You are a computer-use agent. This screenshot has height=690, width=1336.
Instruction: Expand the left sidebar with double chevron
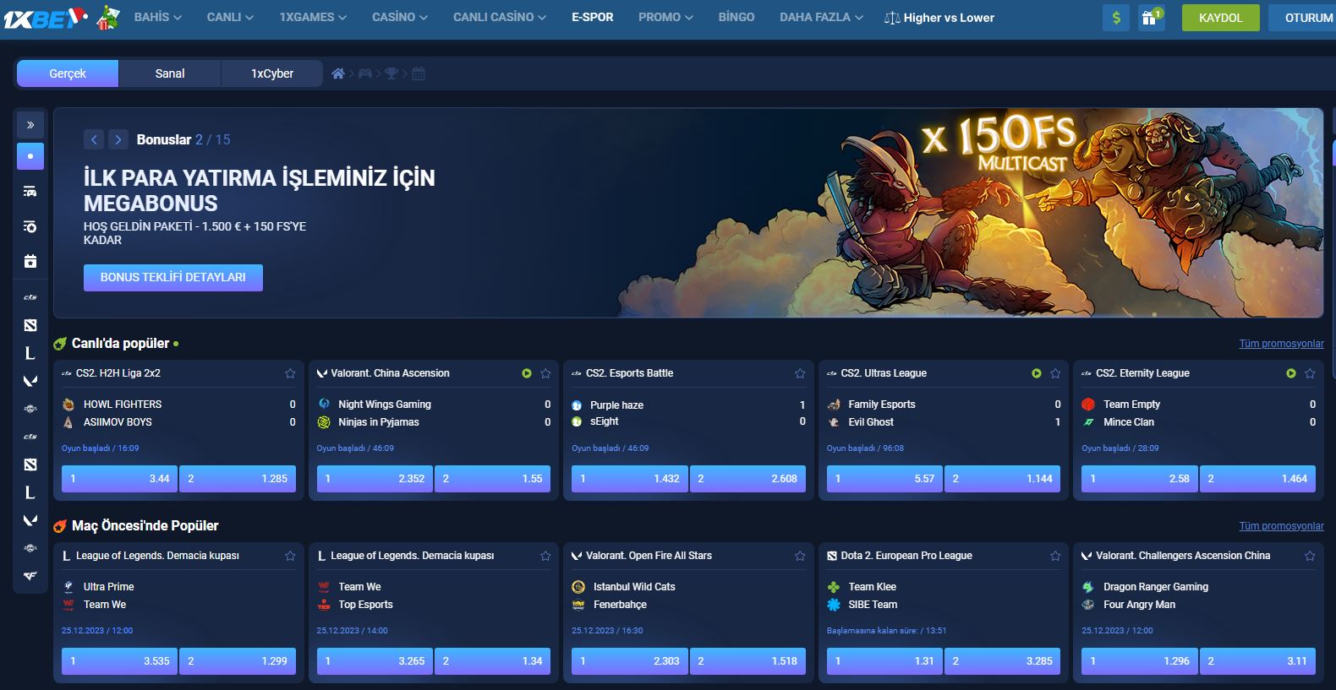(30, 125)
